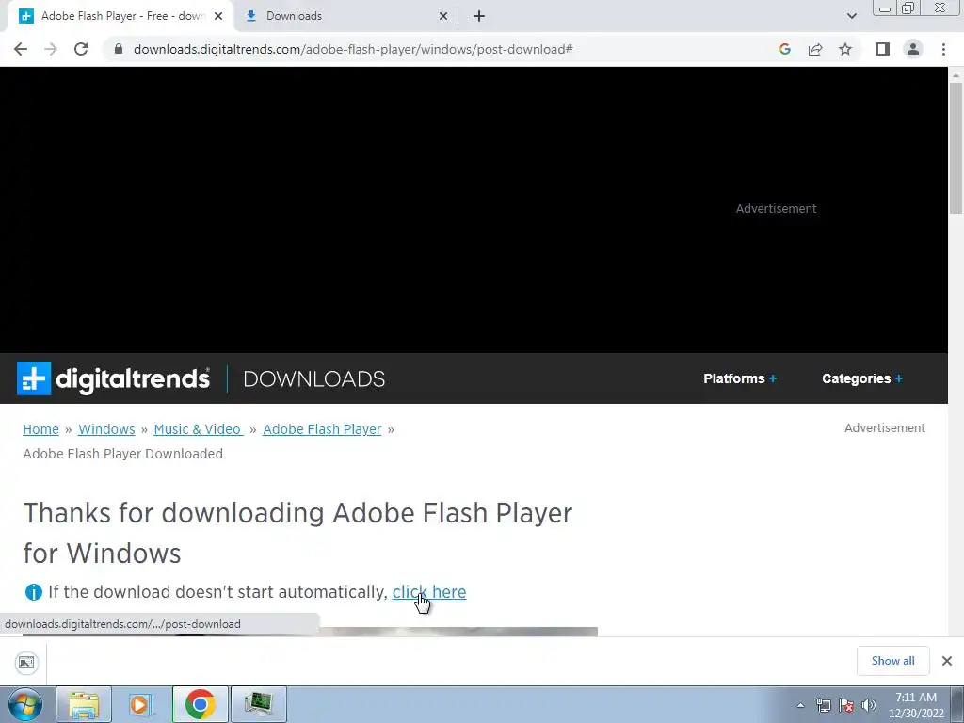Open the side panel icon
The image size is (964, 723).
point(883,49)
